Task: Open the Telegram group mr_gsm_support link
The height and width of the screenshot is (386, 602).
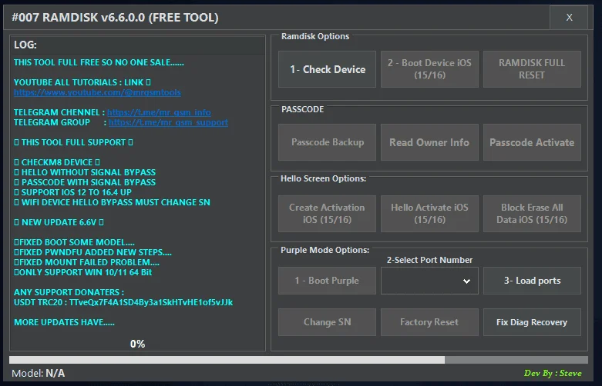Action: 168,122
